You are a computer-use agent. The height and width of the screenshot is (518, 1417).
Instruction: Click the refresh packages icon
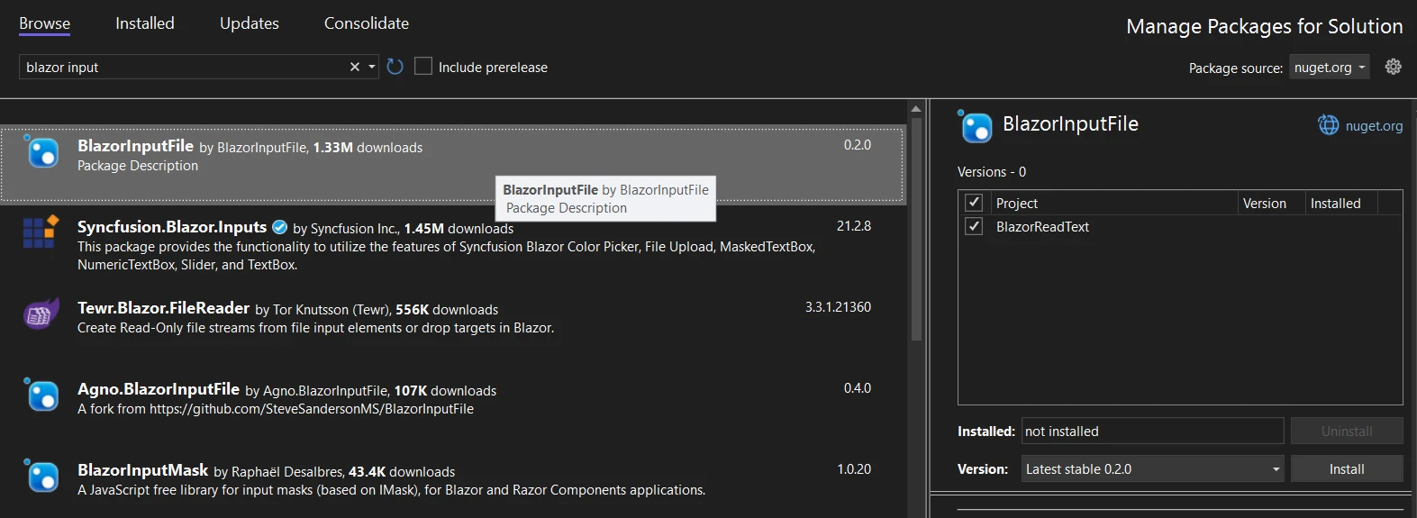(x=395, y=67)
